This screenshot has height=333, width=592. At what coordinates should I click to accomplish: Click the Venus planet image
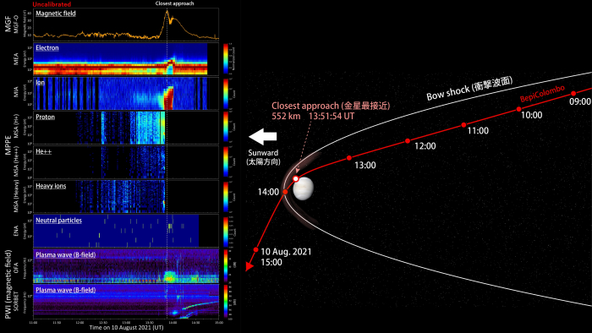pyautogui.click(x=304, y=188)
